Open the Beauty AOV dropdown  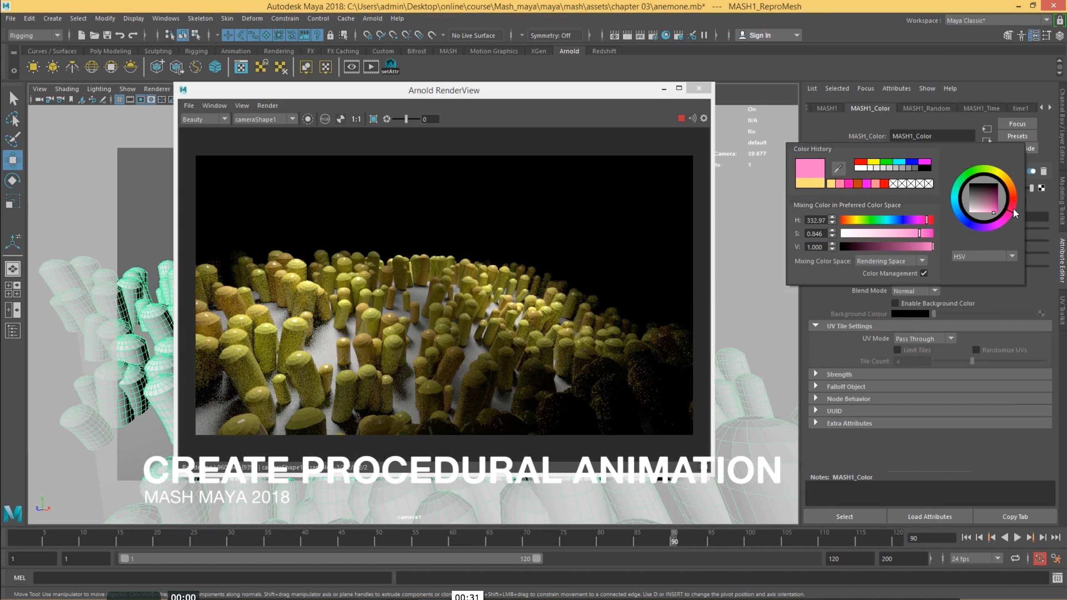tap(205, 119)
